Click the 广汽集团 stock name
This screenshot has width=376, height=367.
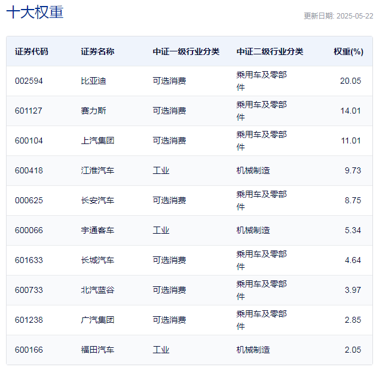click(x=97, y=320)
